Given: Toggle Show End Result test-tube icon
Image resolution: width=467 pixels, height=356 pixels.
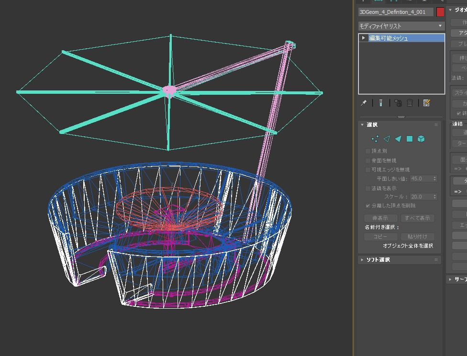Looking at the screenshot, I should pyautogui.click(x=381, y=103).
